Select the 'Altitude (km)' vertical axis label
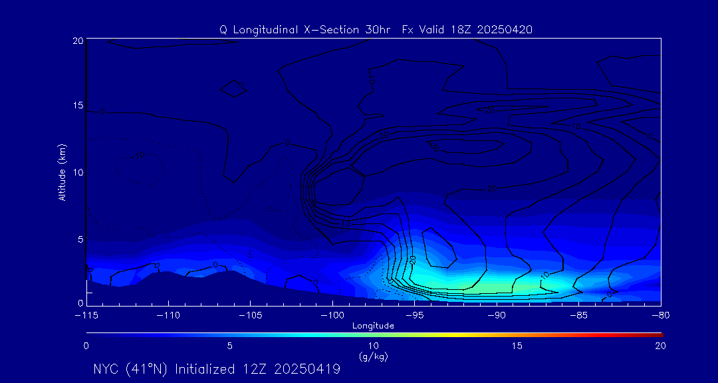The image size is (718, 383). pyautogui.click(x=62, y=172)
